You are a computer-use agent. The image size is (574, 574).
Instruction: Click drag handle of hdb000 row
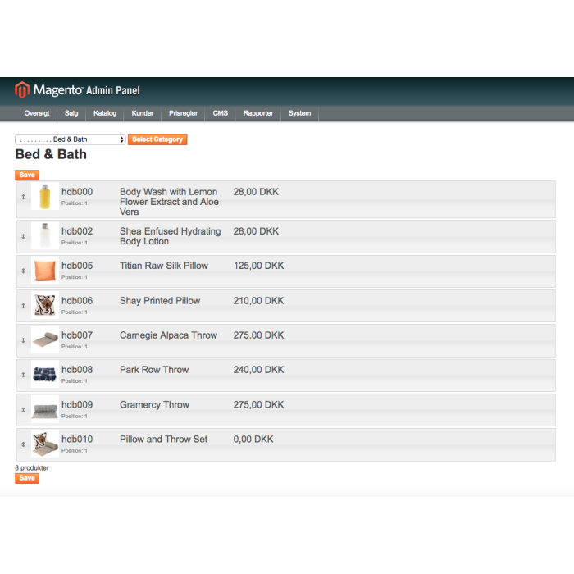click(23, 197)
